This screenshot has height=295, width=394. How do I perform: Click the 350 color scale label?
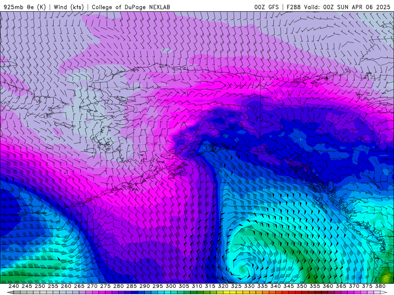tap(301, 286)
